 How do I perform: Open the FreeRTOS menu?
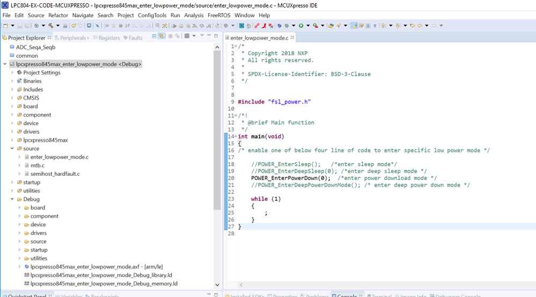pyautogui.click(x=219, y=16)
